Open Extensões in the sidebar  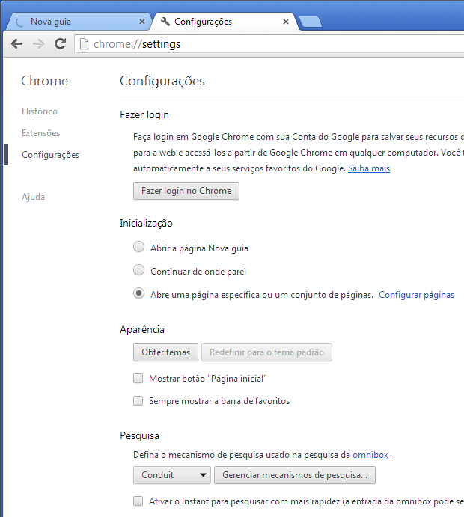coord(41,133)
